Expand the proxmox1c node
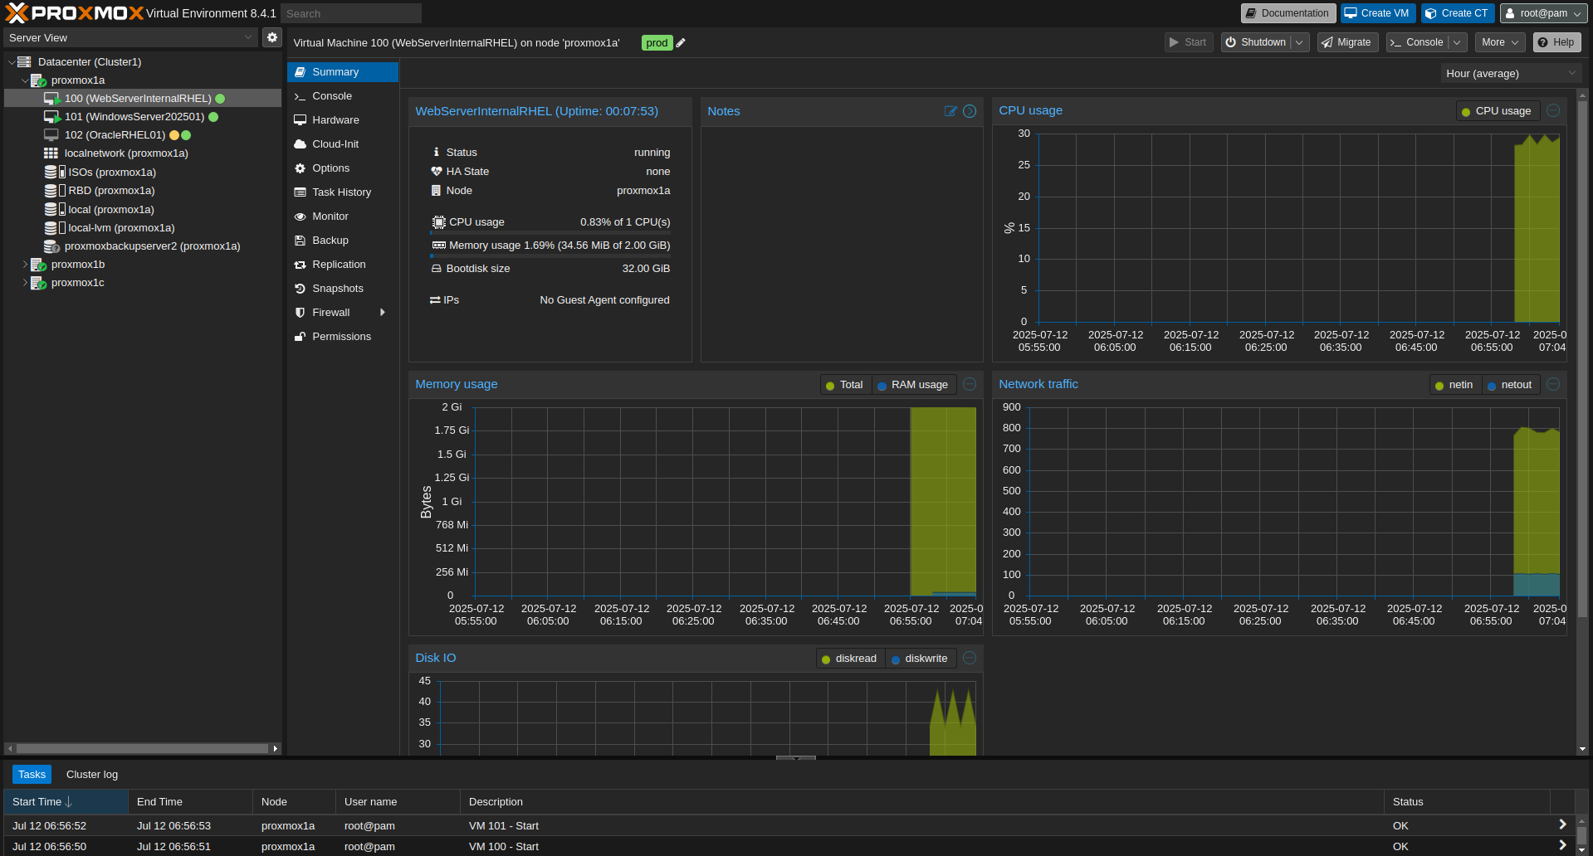1593x856 pixels. click(x=25, y=283)
